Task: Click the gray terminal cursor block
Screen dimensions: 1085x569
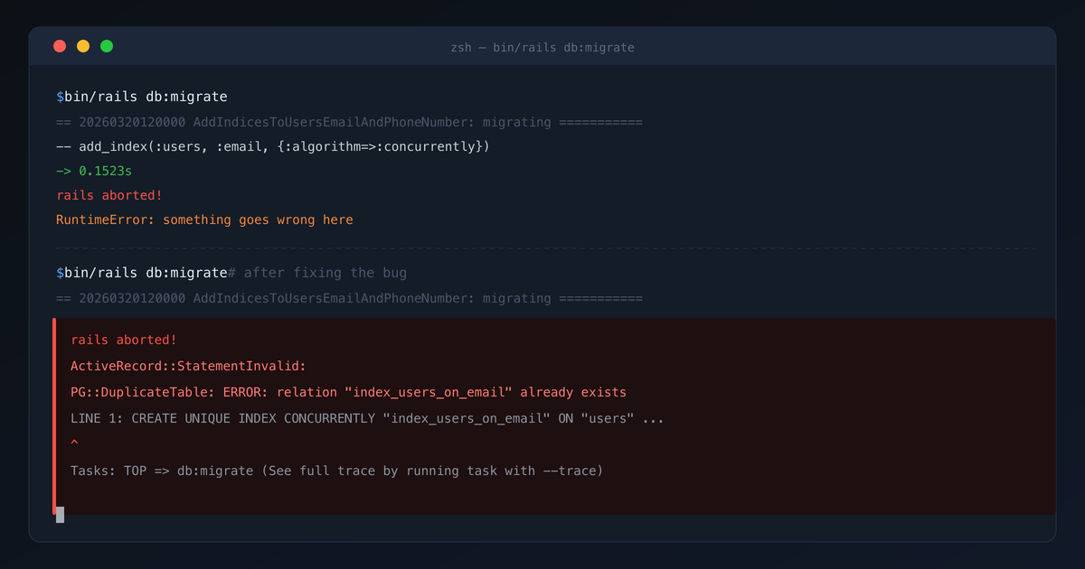Action: 59,515
